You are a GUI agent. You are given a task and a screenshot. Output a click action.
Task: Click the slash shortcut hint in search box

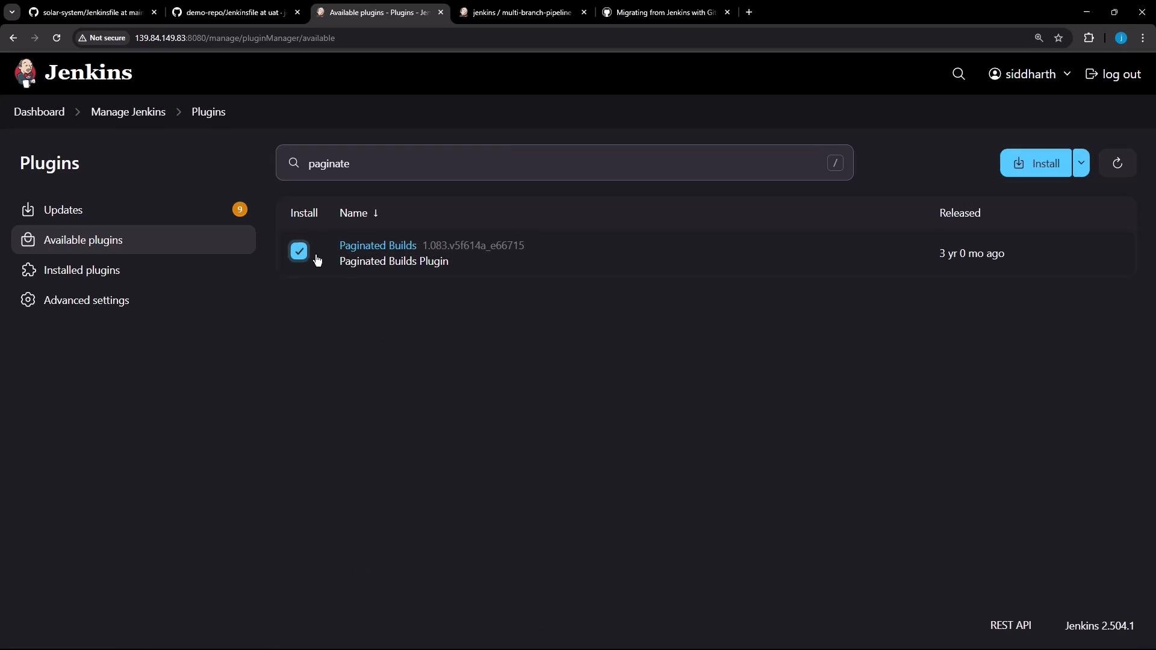[x=835, y=163]
